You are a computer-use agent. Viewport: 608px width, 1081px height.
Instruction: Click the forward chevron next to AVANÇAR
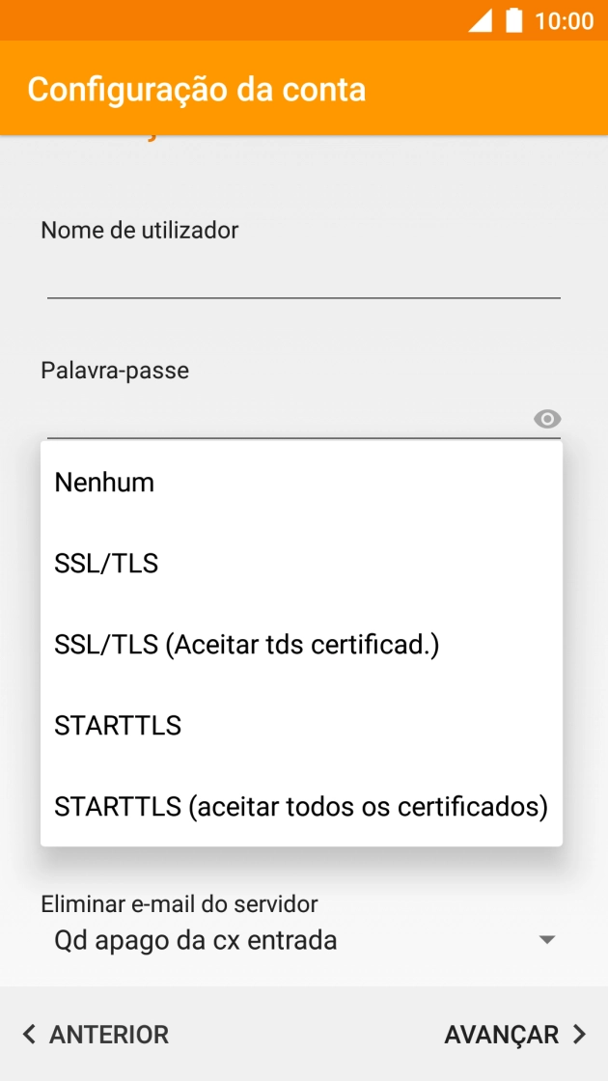[x=579, y=1035]
